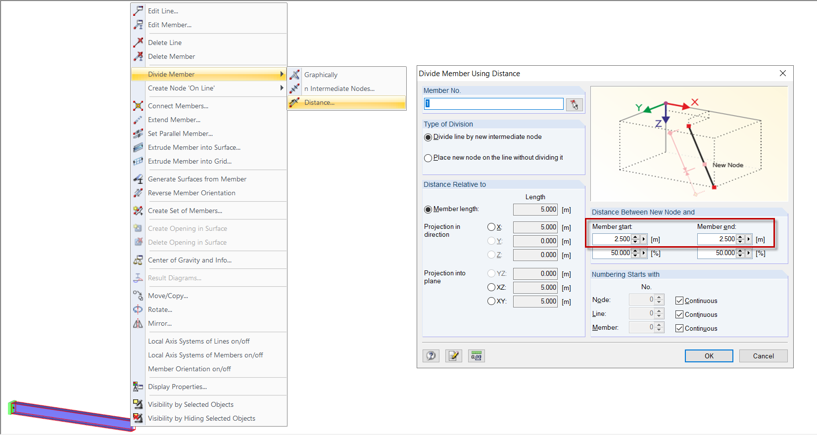Screen dimensions: 817x435
Task: Open Member end percent arrow menu
Action: [x=749, y=253]
